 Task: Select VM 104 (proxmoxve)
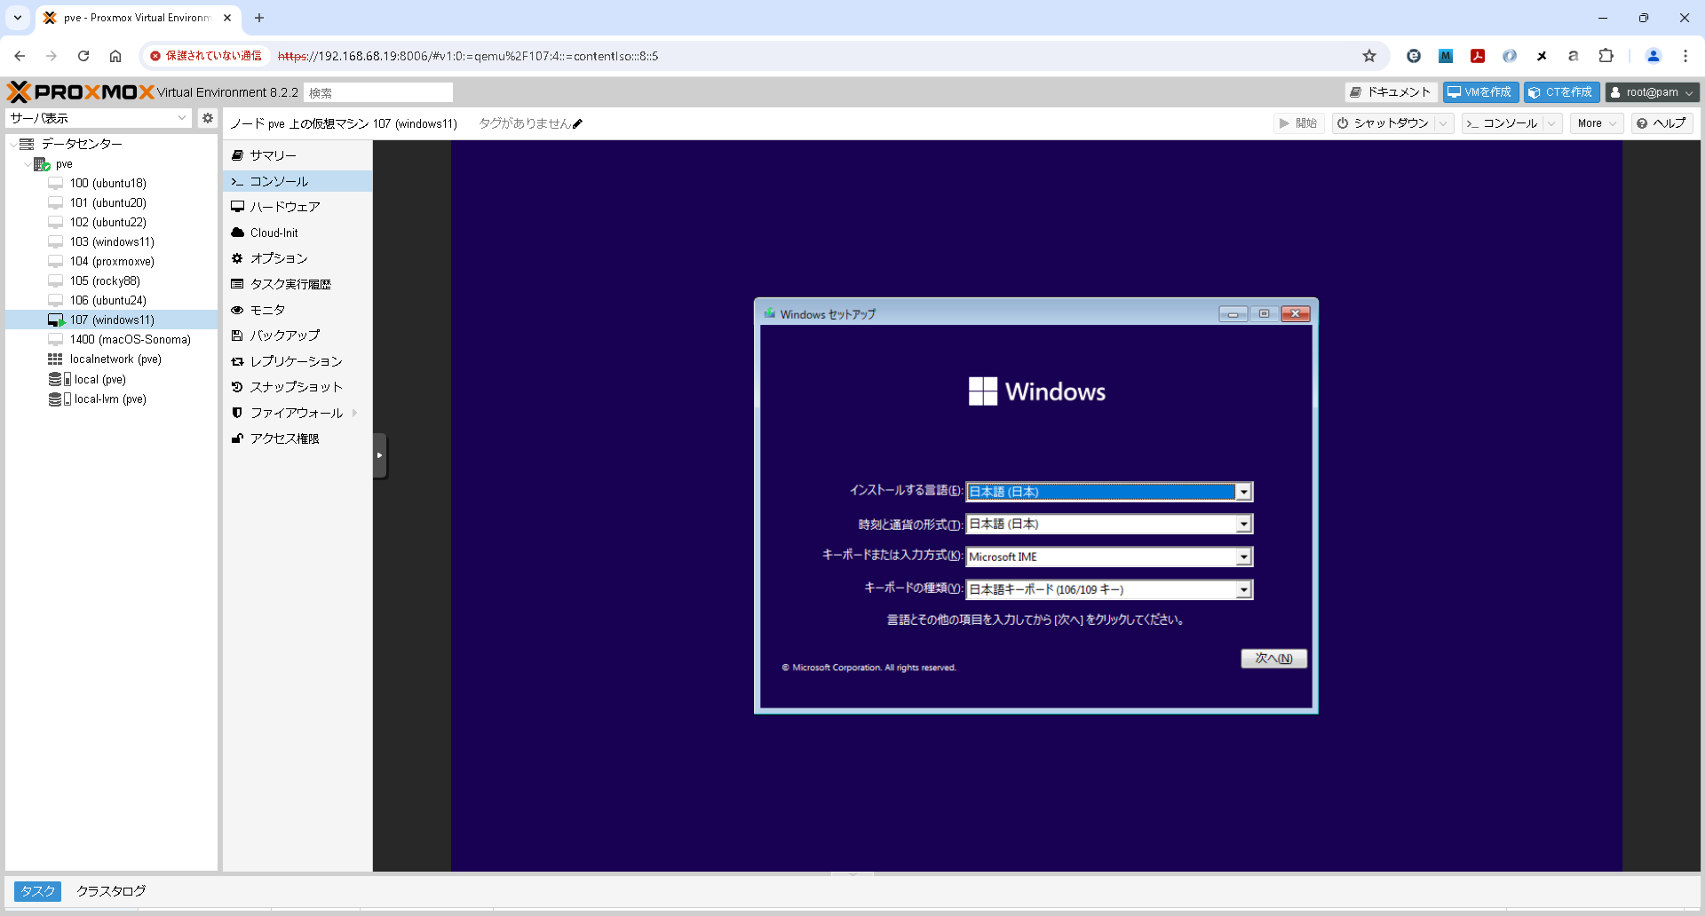(112, 262)
